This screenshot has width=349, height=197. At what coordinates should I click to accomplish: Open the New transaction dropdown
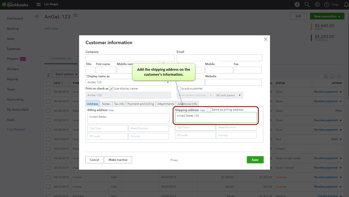(x=327, y=16)
